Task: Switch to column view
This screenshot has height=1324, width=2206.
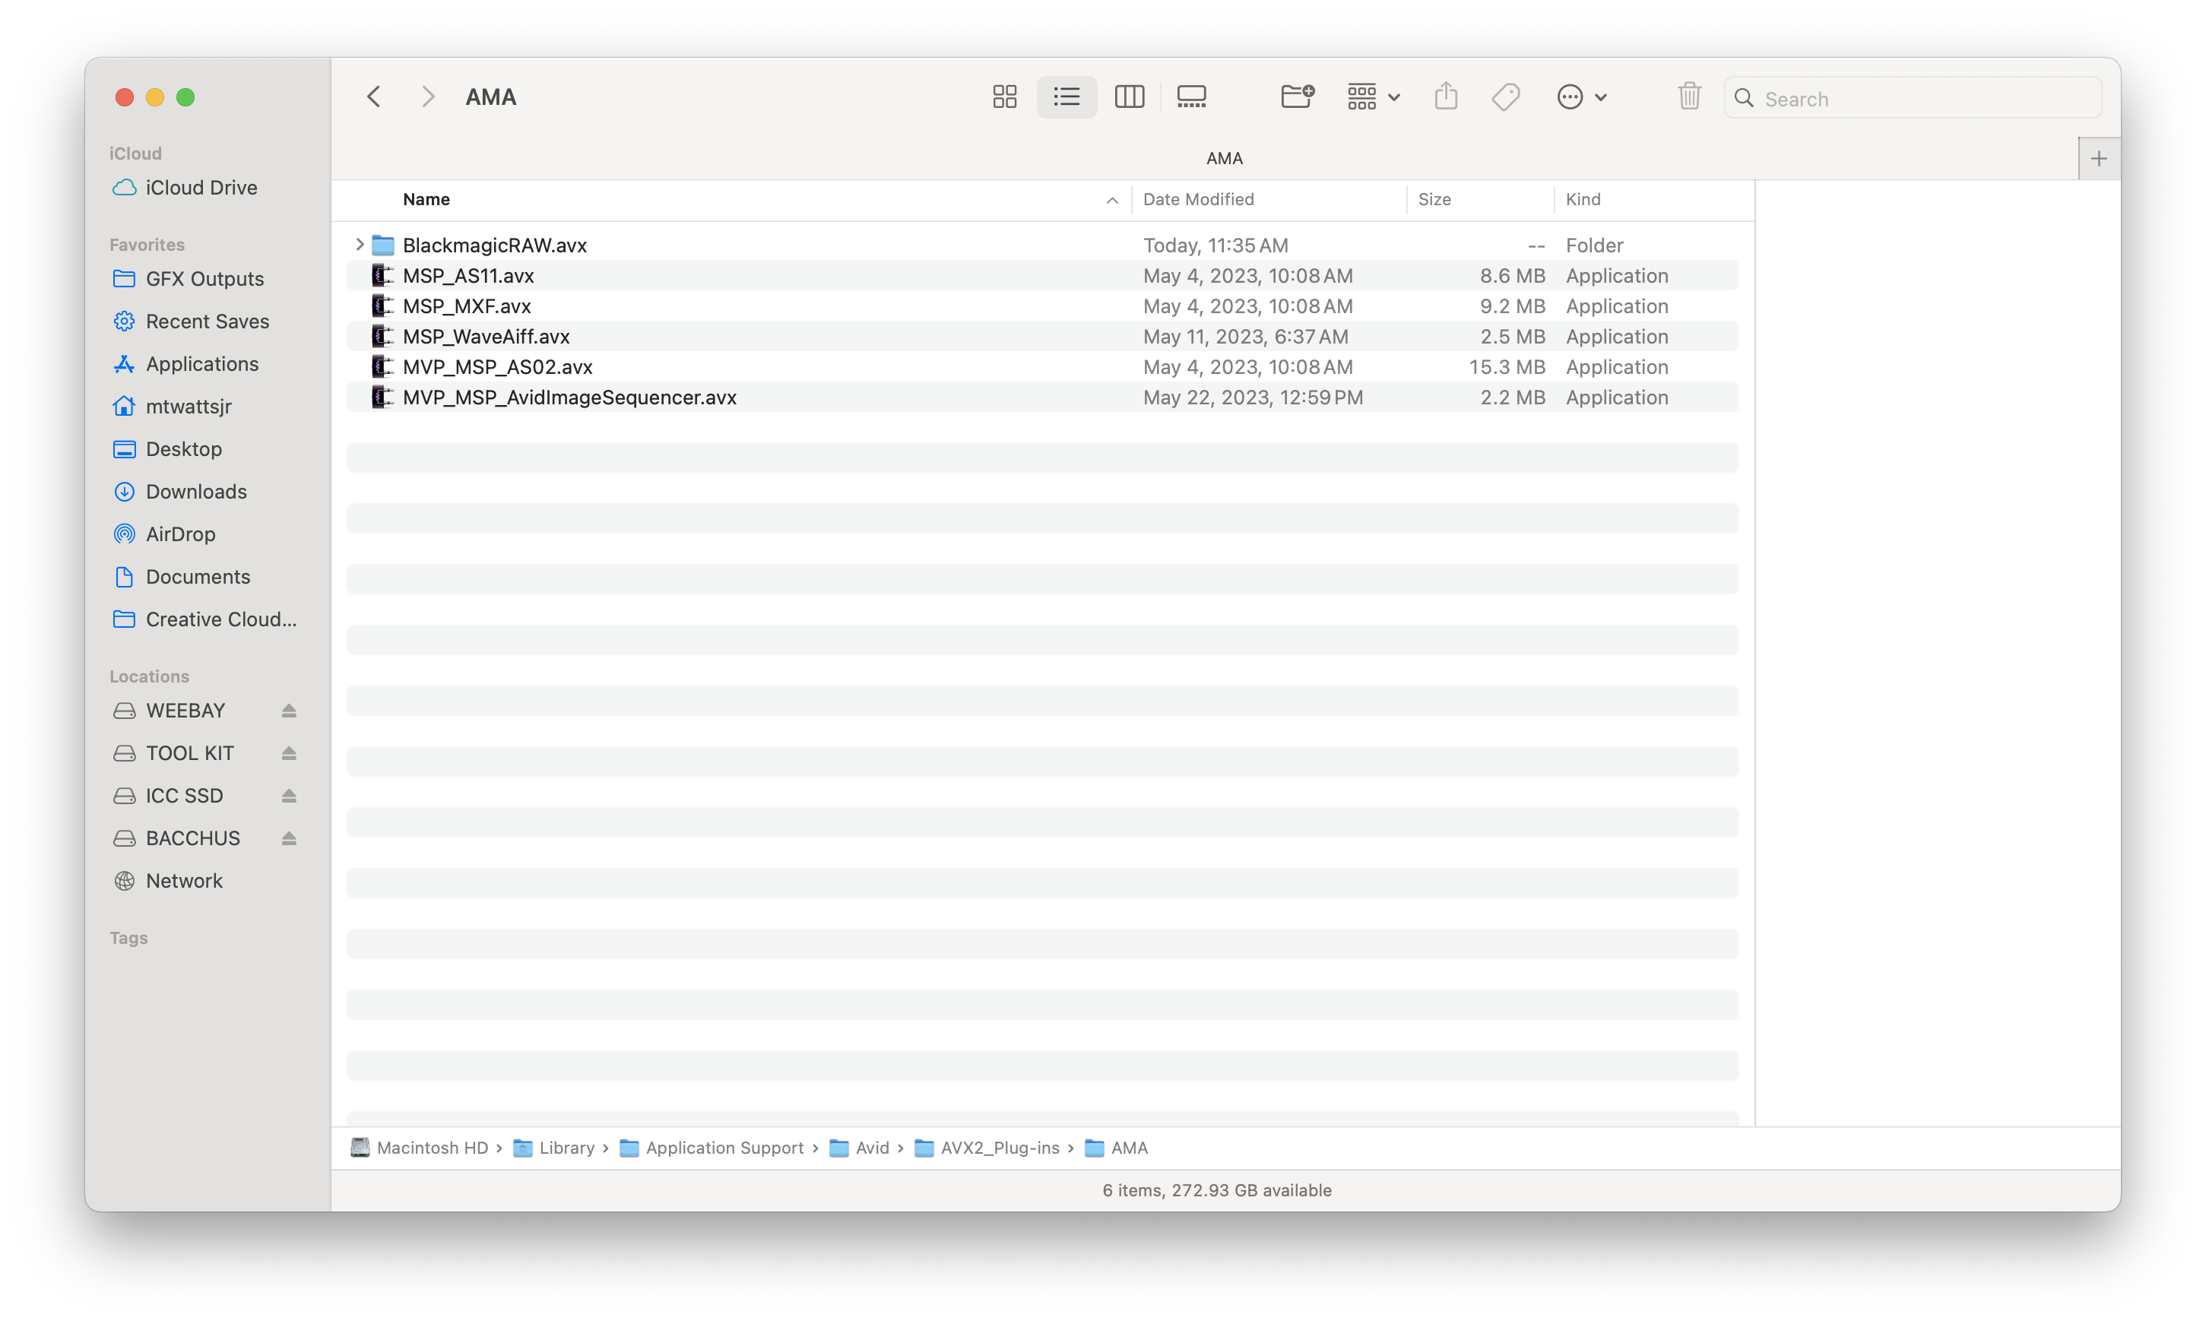Action: coord(1130,97)
